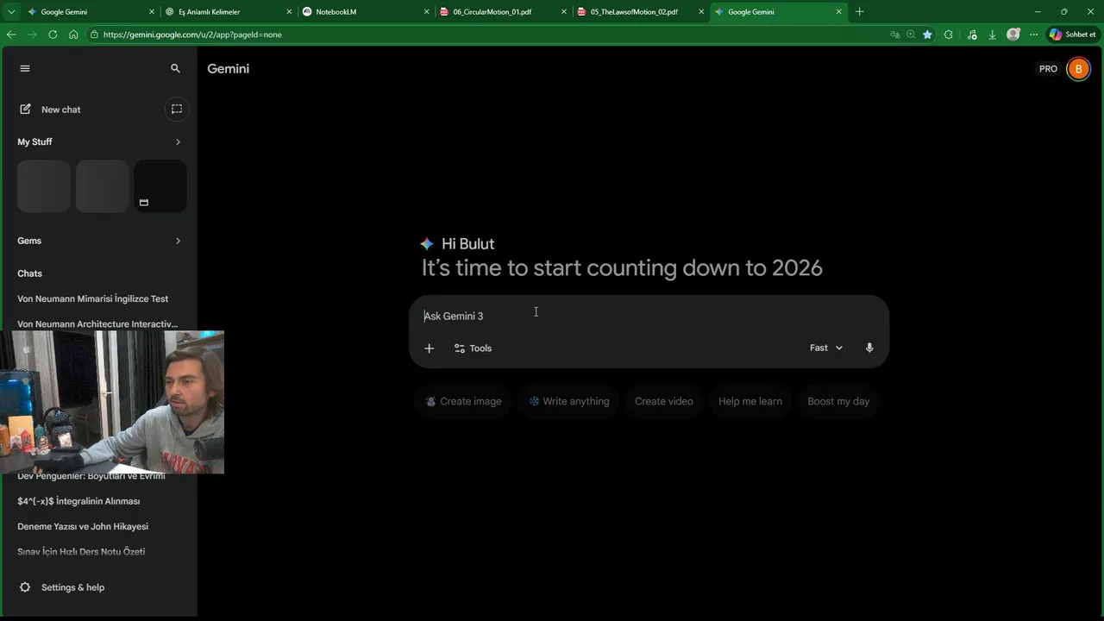
Task: View site information lock icon
Action: point(94,34)
